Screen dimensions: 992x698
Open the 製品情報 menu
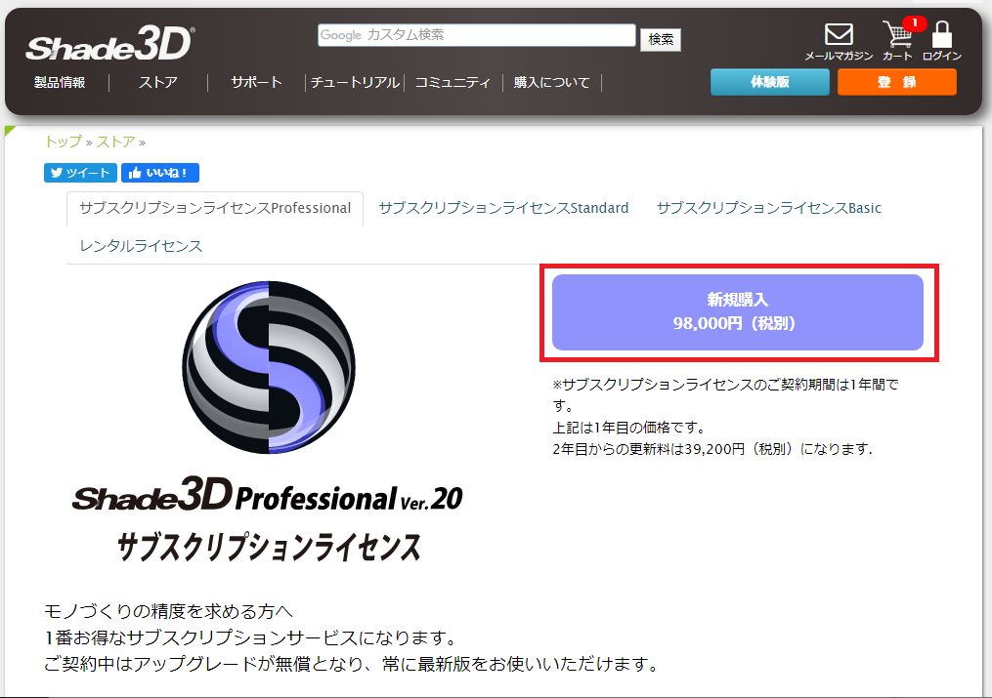[60, 82]
